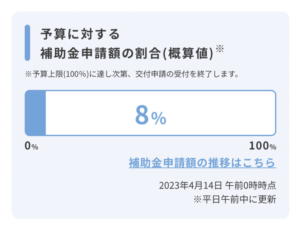Open the 補助金申請額の推移はこちら link

tap(202, 163)
